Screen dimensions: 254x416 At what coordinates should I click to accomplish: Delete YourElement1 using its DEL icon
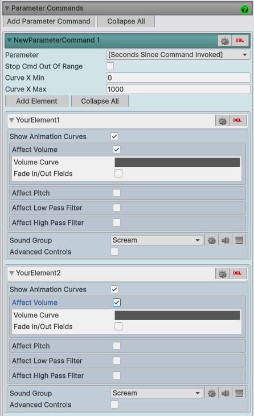point(237,120)
